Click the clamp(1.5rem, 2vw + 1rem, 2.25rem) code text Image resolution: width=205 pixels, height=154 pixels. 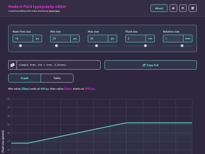[43, 65]
